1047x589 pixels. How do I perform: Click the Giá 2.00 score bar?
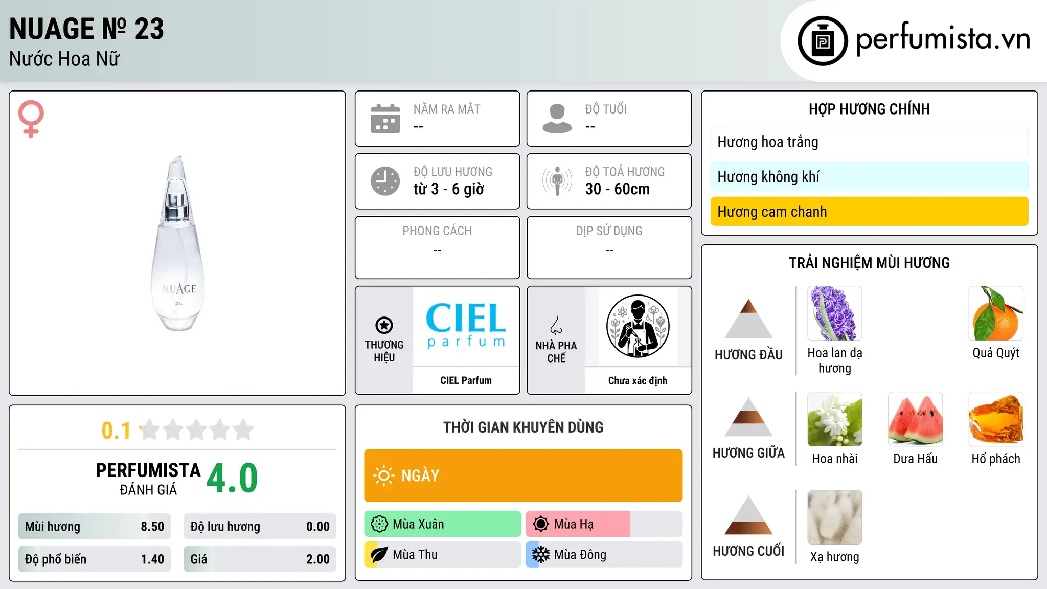pos(260,559)
